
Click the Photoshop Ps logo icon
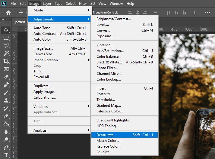pos(4,3)
